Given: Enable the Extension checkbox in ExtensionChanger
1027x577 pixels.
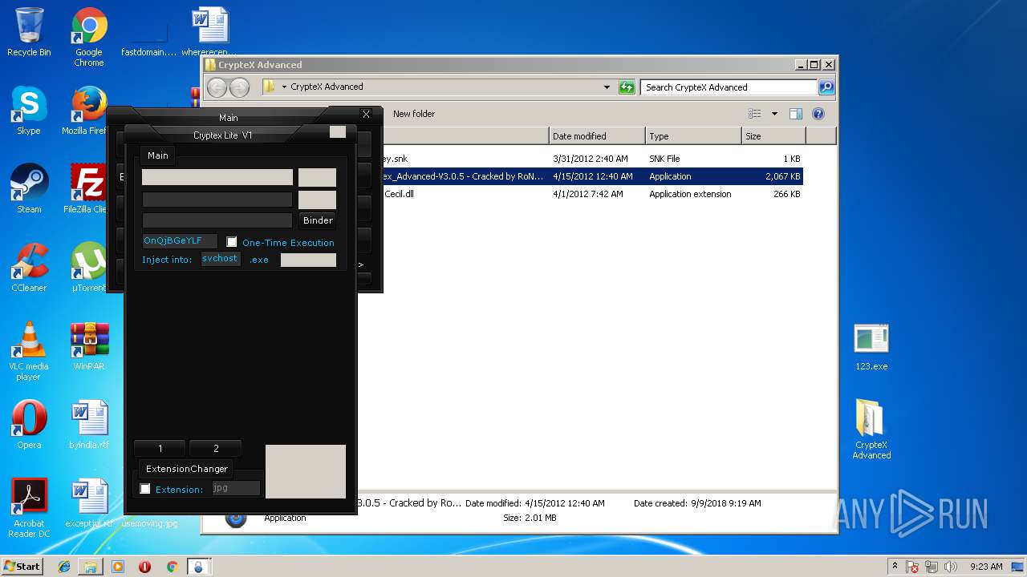Looking at the screenshot, I should tap(145, 489).
